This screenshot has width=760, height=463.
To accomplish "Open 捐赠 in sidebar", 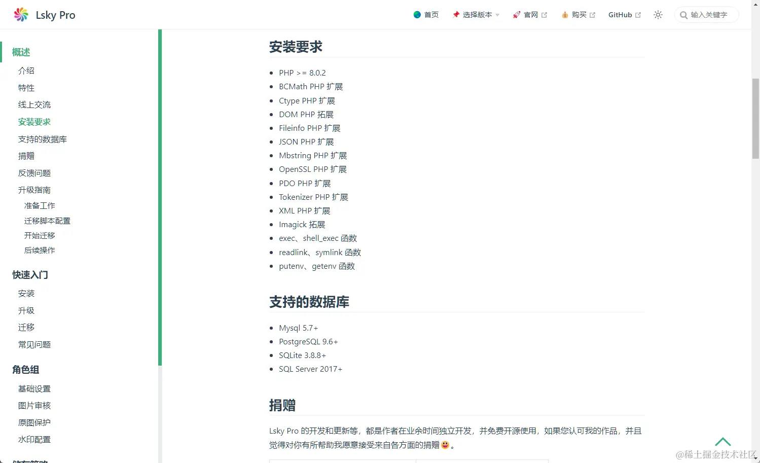I will (x=26, y=156).
